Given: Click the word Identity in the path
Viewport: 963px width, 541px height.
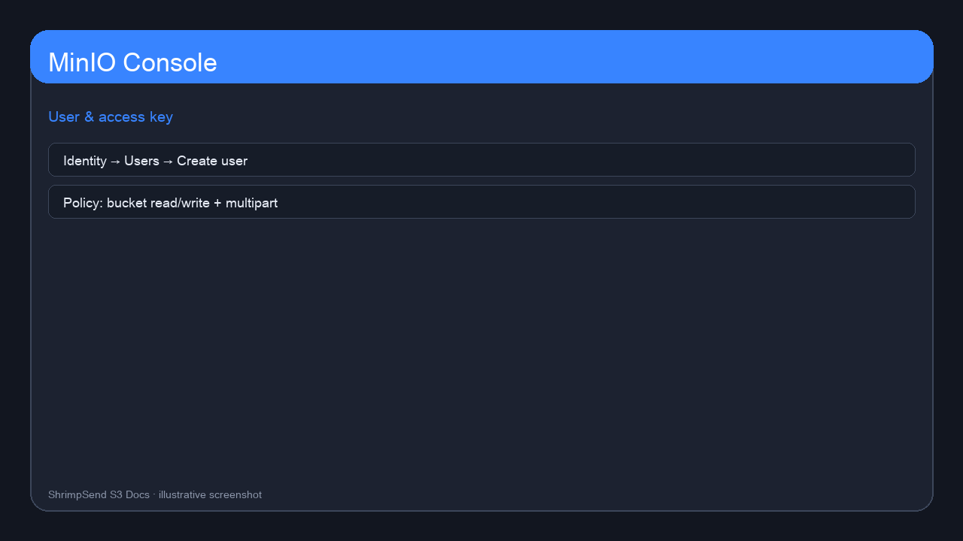Looking at the screenshot, I should click(x=85, y=161).
